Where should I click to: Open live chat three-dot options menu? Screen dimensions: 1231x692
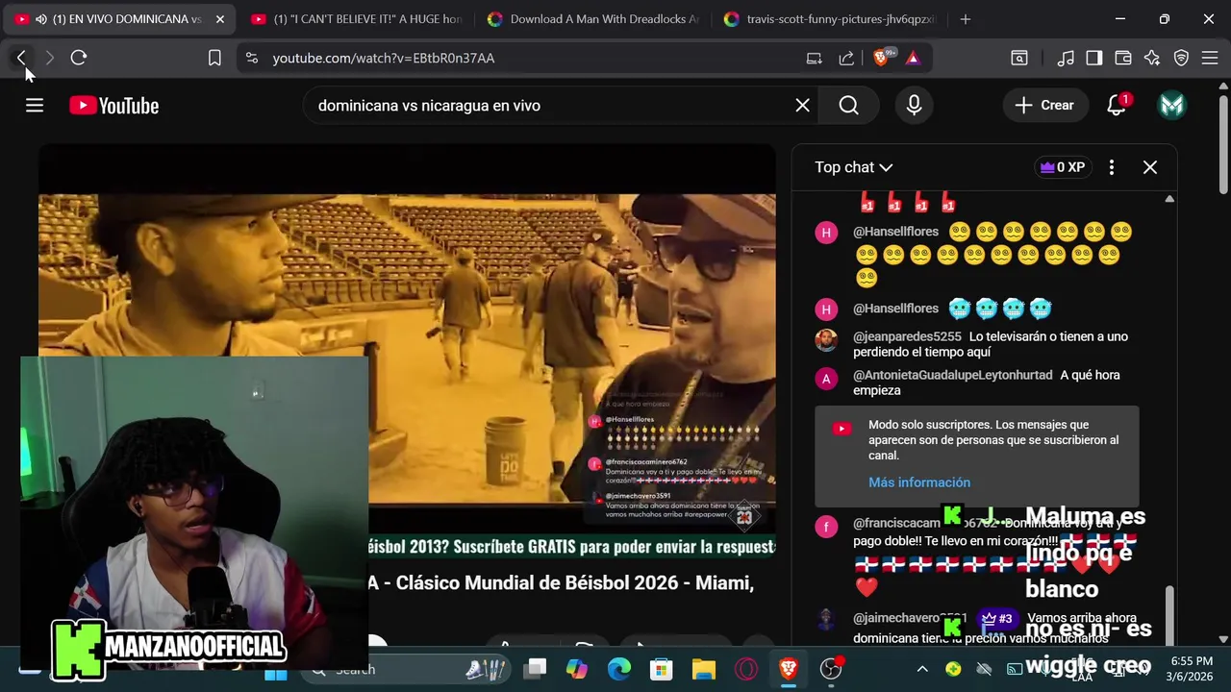click(x=1112, y=167)
